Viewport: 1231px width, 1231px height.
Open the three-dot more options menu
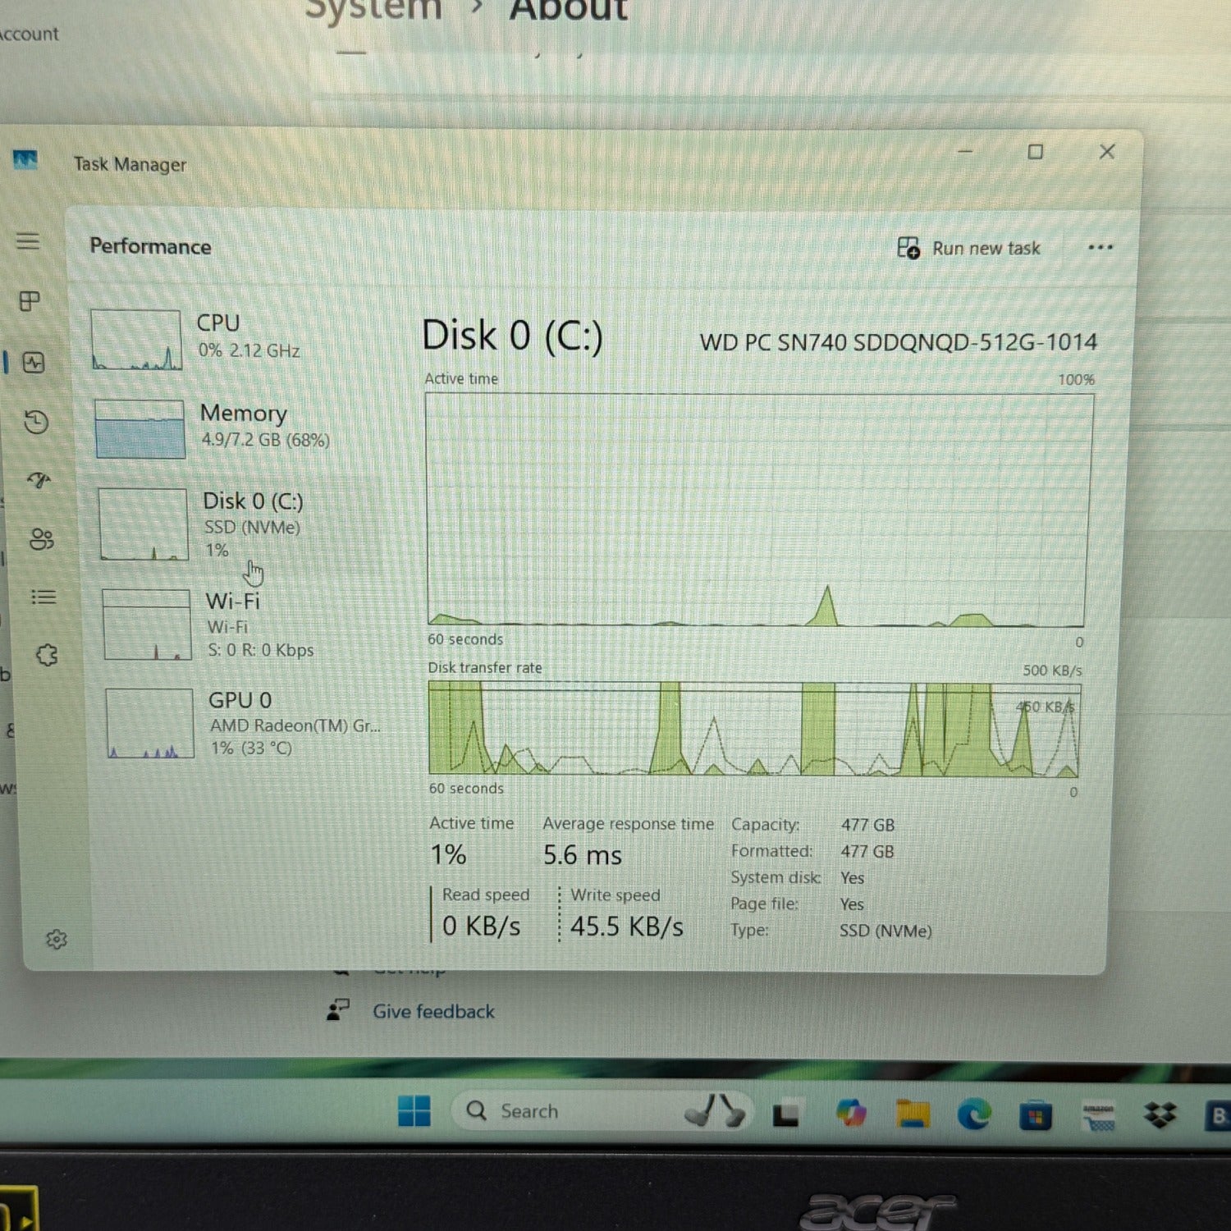click(1100, 247)
